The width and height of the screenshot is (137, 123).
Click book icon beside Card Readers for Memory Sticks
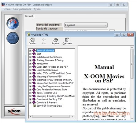34,89
